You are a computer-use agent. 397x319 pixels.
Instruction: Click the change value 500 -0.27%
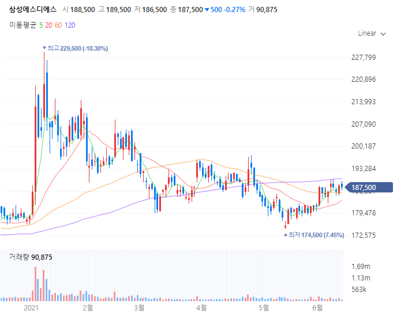(228, 10)
